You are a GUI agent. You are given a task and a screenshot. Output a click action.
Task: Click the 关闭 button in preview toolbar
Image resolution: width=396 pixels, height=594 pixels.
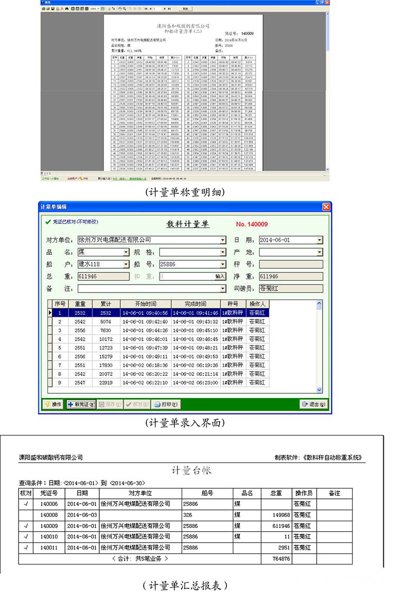[x=185, y=9]
